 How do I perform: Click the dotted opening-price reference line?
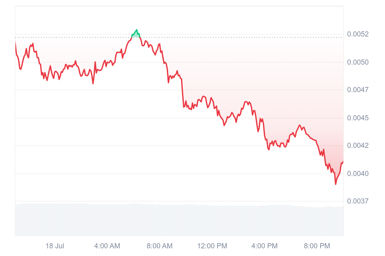[x=179, y=37]
